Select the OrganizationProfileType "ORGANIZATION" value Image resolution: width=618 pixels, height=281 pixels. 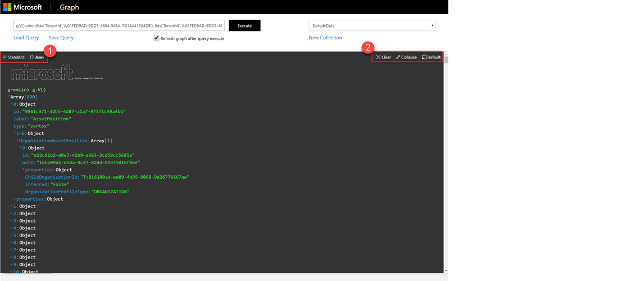(111, 192)
